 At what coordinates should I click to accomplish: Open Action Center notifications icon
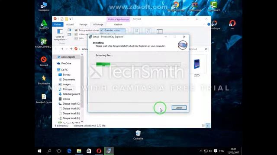tap(216, 151)
